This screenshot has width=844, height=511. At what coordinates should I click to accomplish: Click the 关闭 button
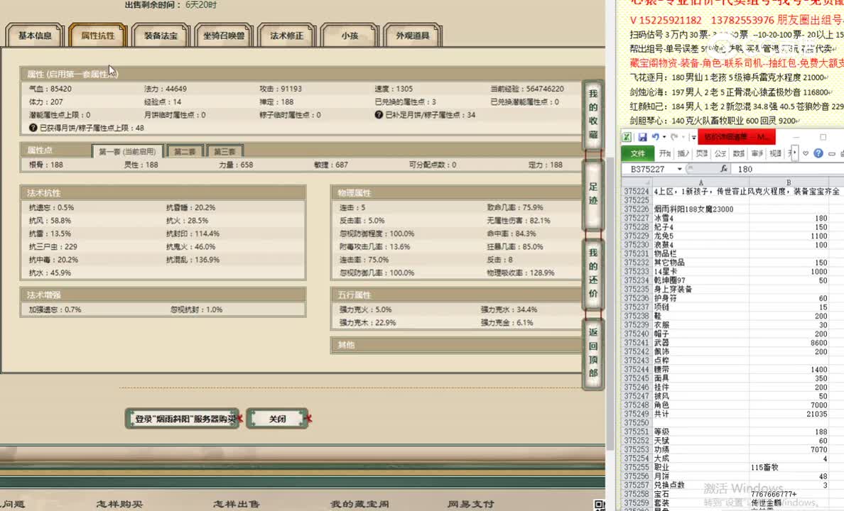pos(277,418)
